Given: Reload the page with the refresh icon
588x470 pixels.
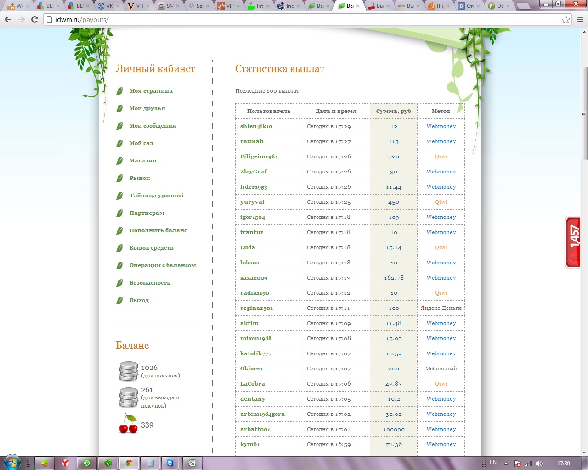Looking at the screenshot, I should [34, 20].
